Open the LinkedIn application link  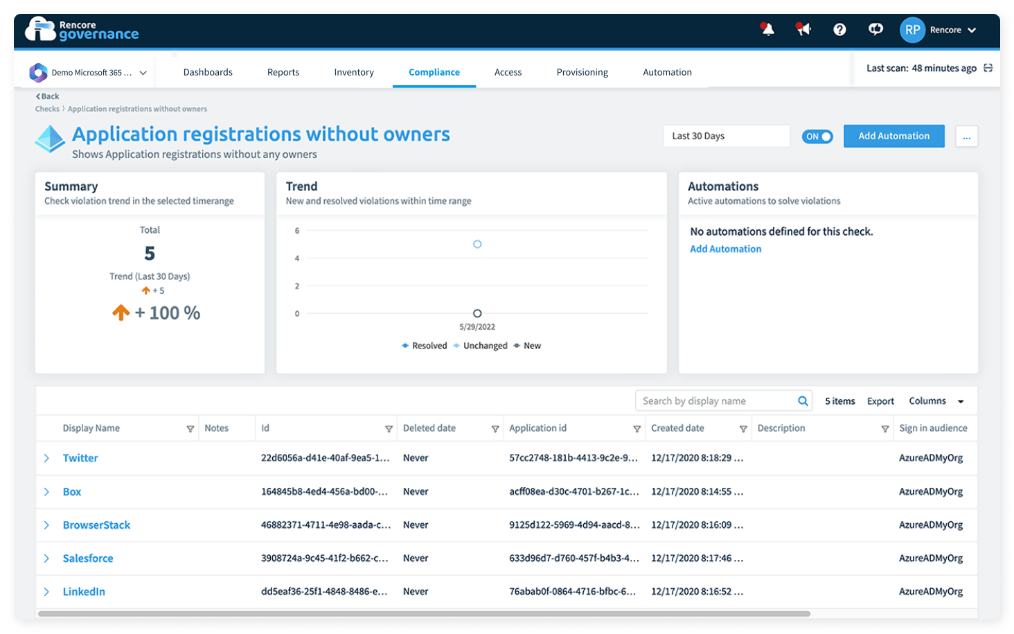[84, 592]
